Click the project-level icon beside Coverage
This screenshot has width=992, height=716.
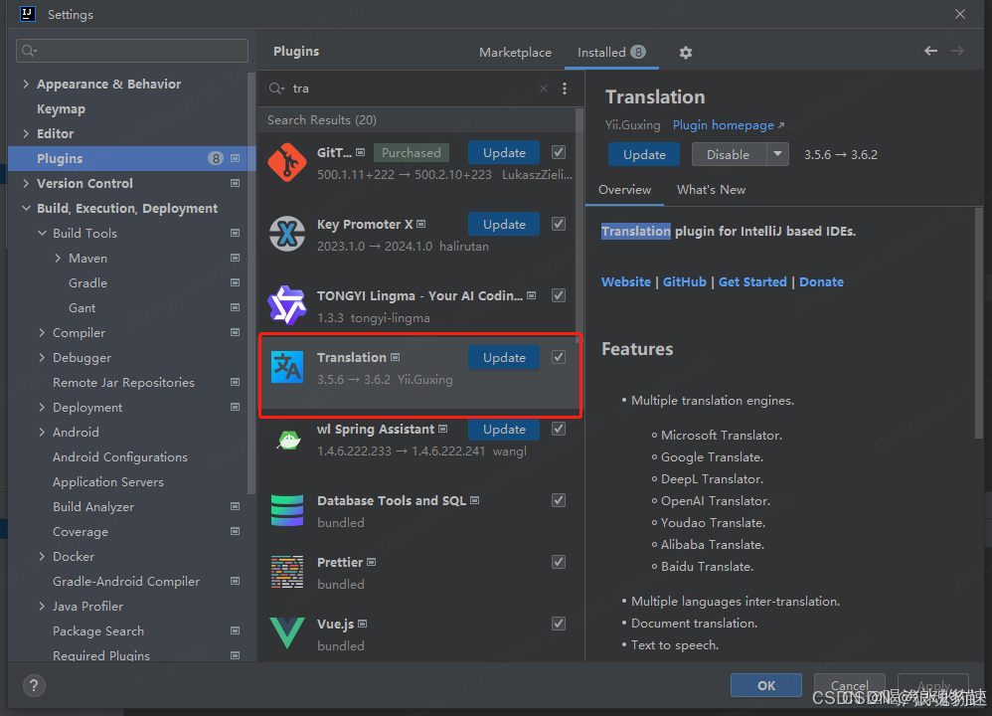pyautogui.click(x=236, y=532)
